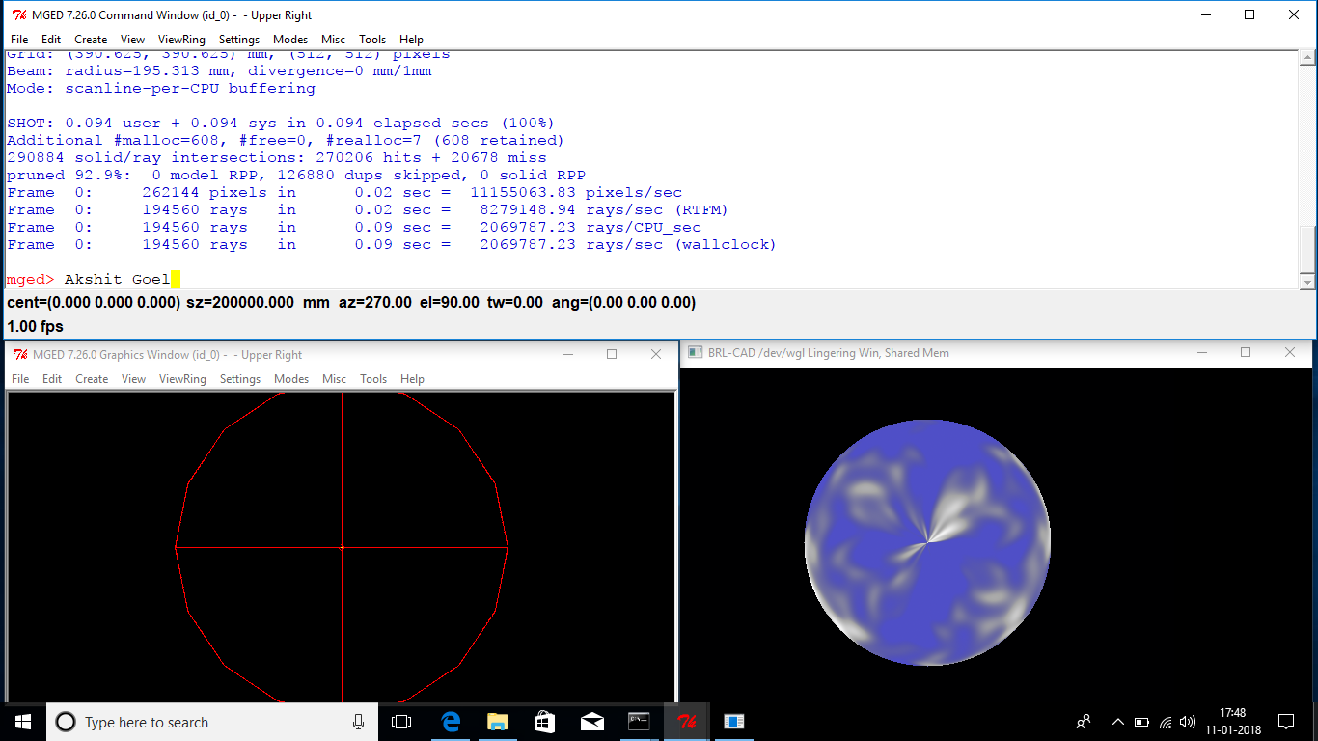Open the taskbar clock showing 17:48
The width and height of the screenshot is (1318, 741).
click(1232, 722)
